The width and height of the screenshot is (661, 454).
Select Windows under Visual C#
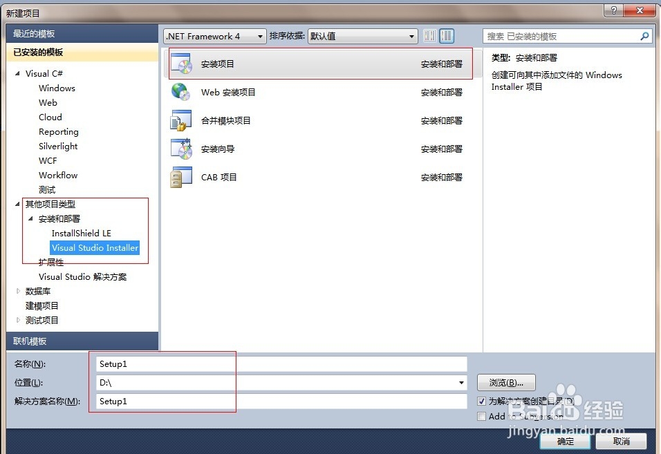[57, 88]
